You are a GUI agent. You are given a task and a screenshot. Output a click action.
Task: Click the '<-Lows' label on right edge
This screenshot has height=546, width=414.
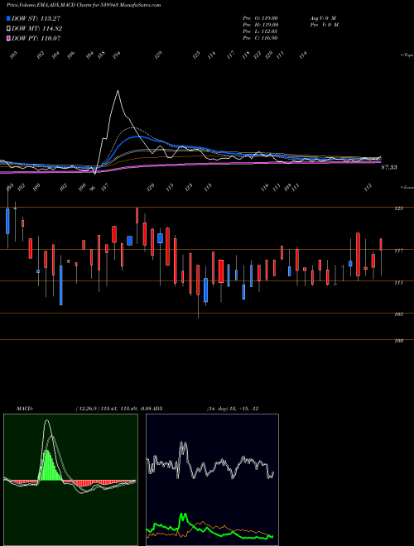point(407,187)
